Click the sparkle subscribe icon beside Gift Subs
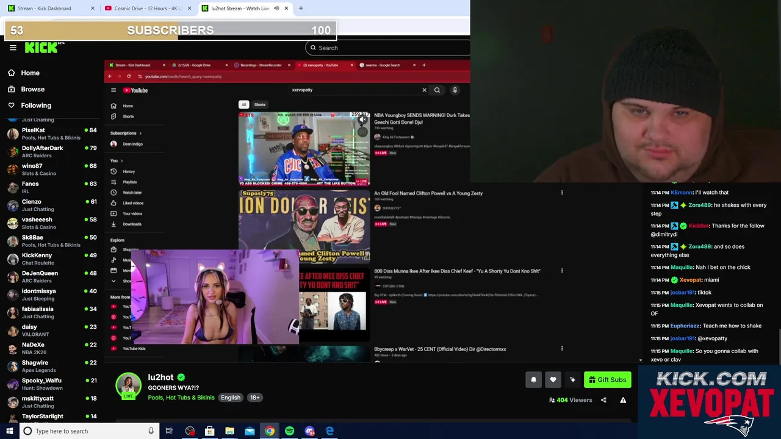The image size is (781, 439). (x=572, y=380)
